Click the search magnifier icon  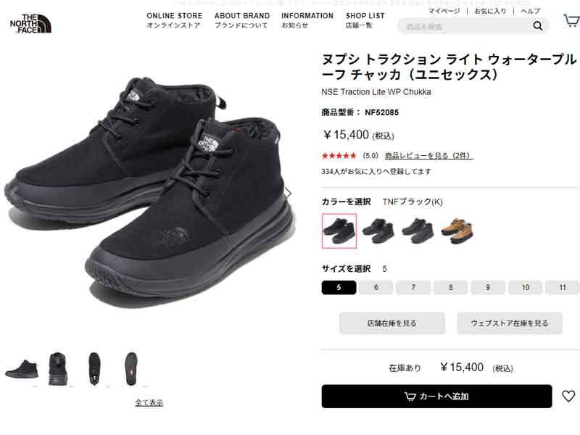(537, 26)
